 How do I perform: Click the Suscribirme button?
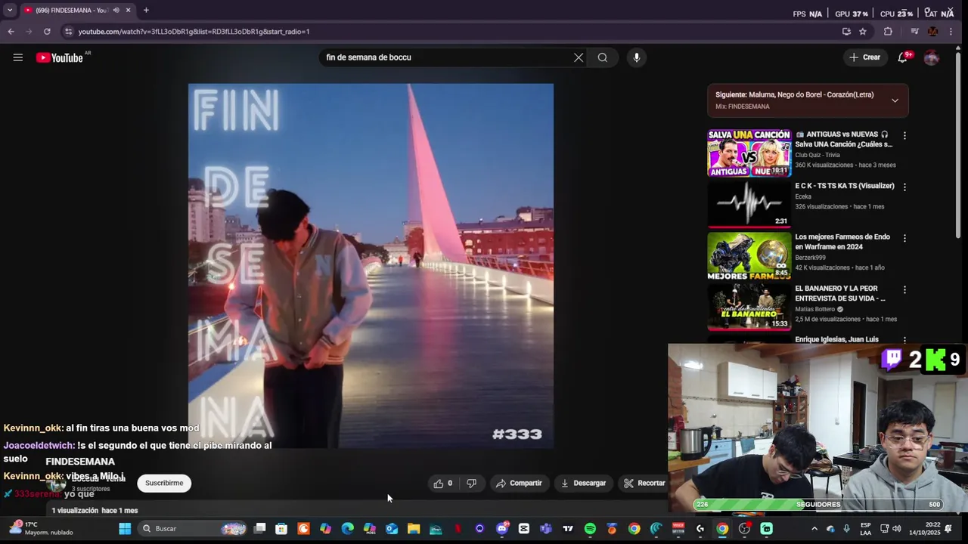point(164,483)
